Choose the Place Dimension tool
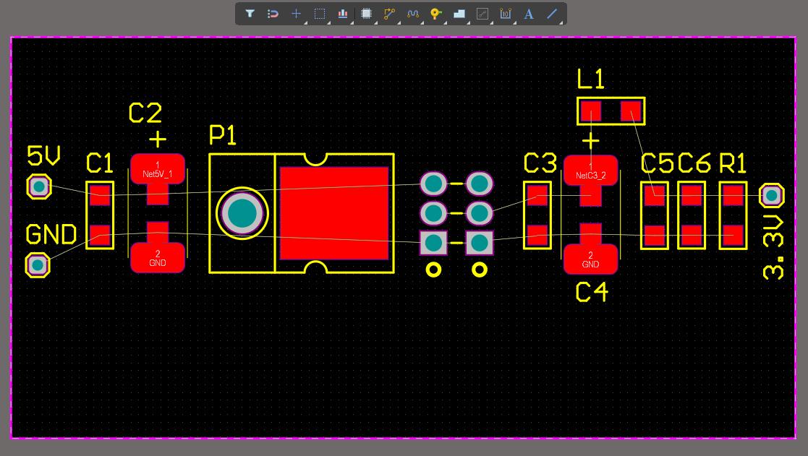 pos(506,14)
